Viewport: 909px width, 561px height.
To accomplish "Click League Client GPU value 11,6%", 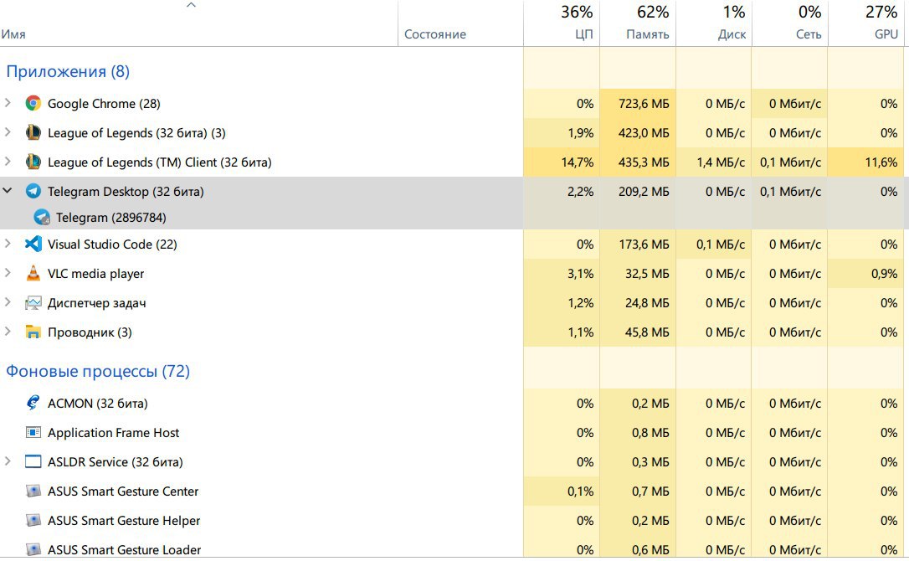I will (x=881, y=162).
